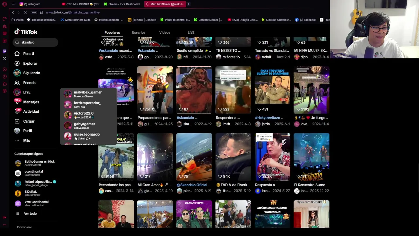Click the #rickytrevitazo hashtag caption
The width and height of the screenshot is (419, 236).
click(268, 118)
